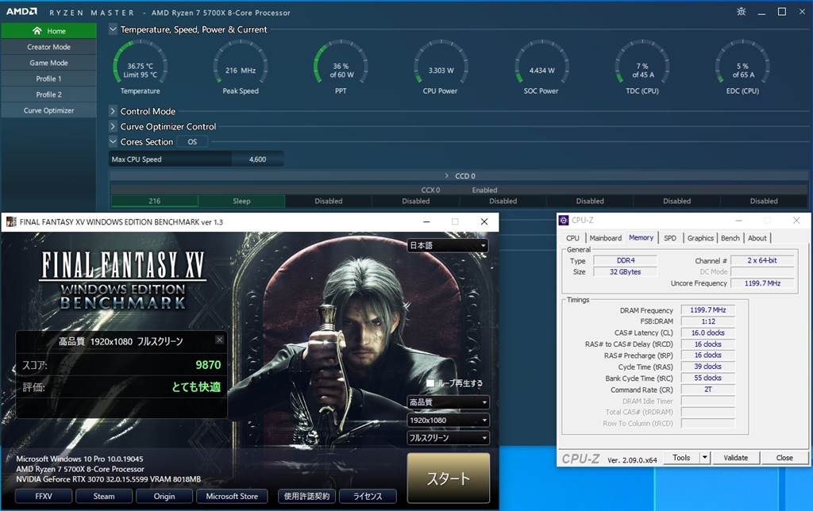Close the CPU-Z window with X

point(796,221)
